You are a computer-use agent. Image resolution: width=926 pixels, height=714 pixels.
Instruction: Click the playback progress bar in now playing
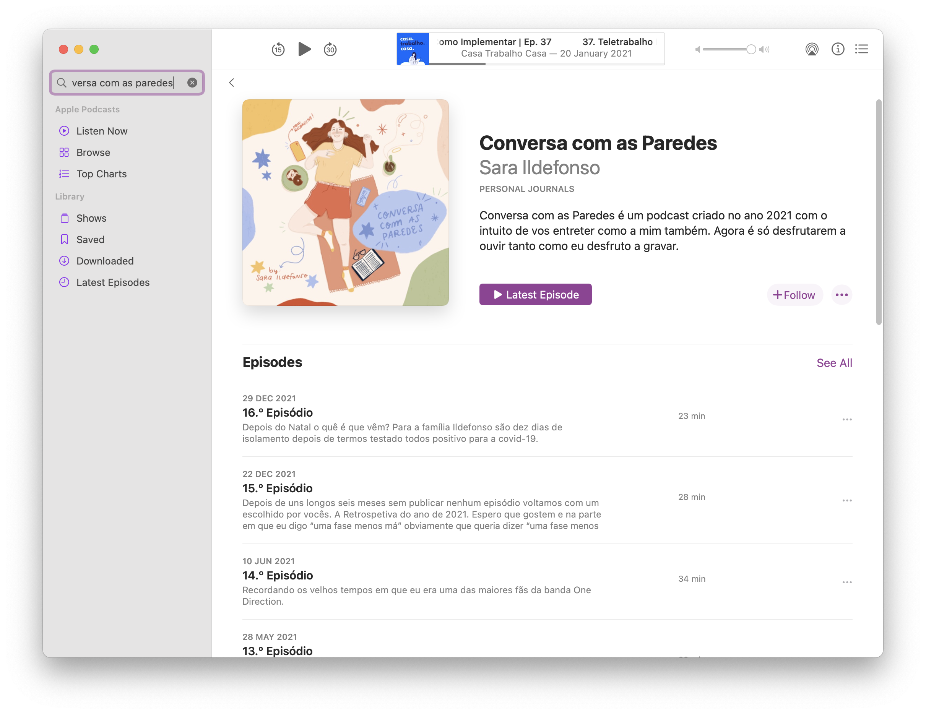coord(546,63)
